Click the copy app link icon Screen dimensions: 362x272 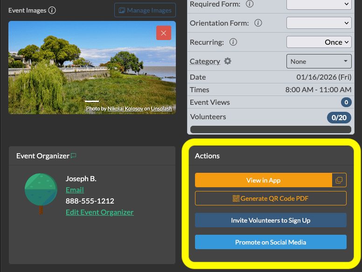339,180
